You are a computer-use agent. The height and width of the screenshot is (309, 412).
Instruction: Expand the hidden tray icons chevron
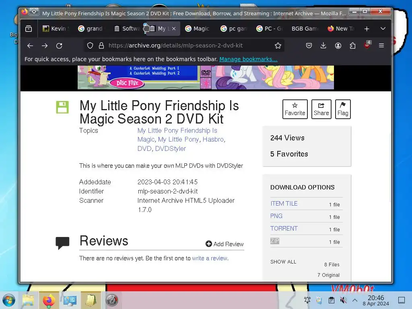[x=355, y=300]
